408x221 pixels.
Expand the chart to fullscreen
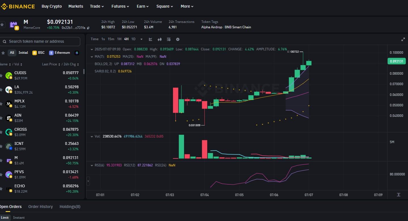(403, 39)
